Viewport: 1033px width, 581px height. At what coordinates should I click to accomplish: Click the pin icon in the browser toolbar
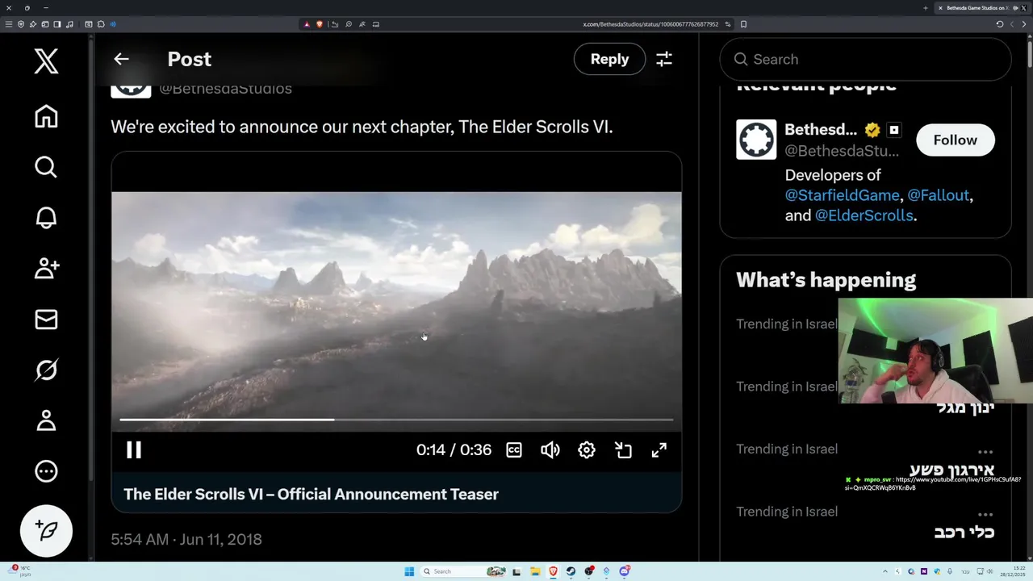33,24
